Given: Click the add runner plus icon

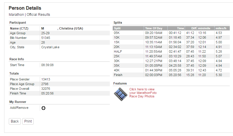Looking at the screenshot, I should click(43, 108).
